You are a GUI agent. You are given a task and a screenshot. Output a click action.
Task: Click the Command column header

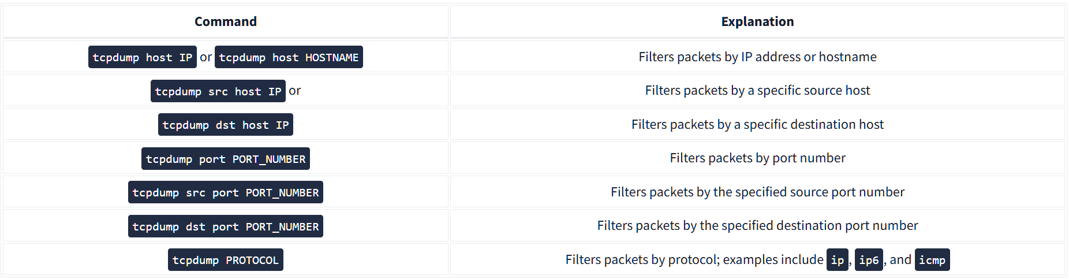point(225,22)
